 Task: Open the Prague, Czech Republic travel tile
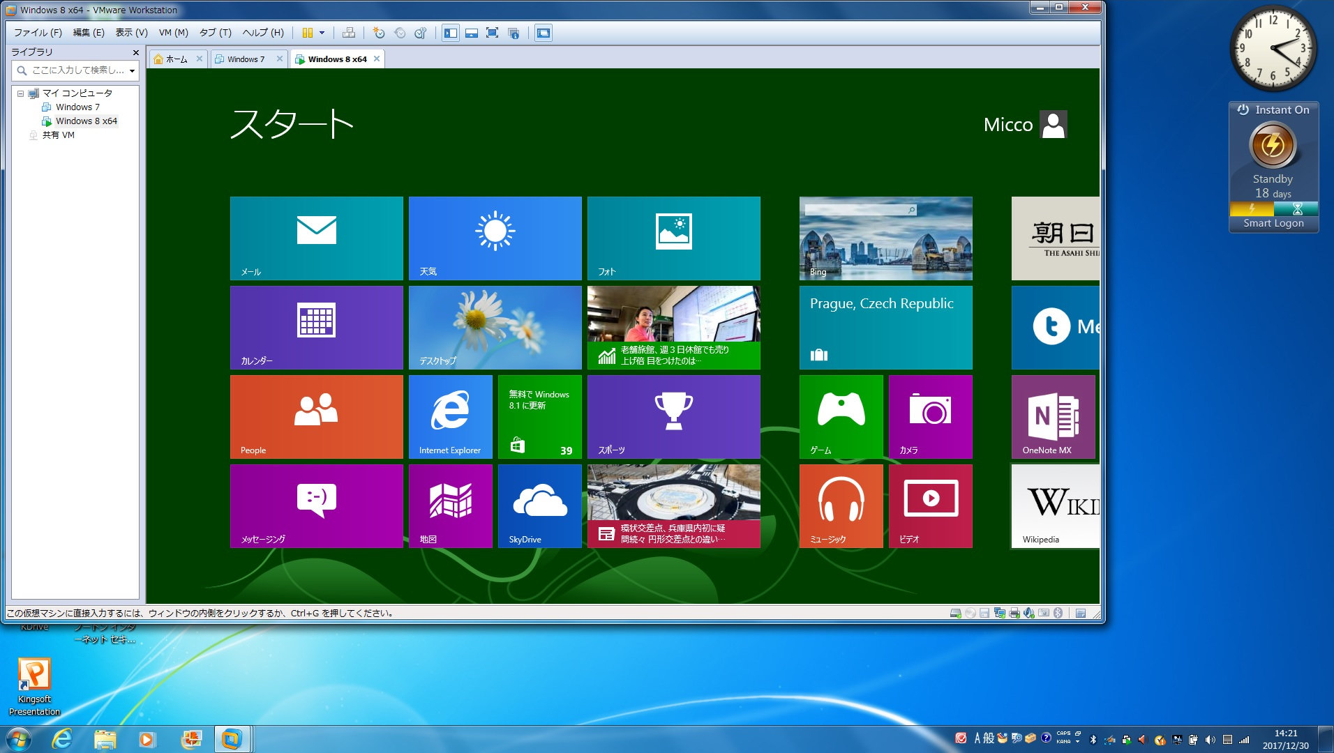pos(886,328)
